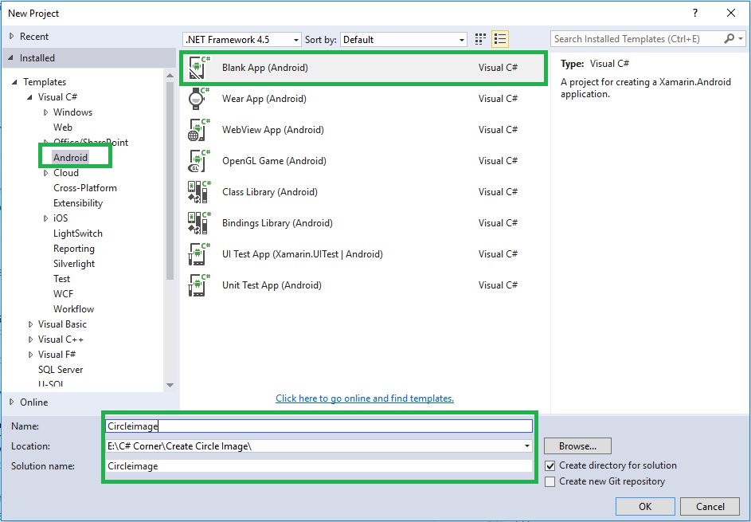751x522 pixels.
Task: Open the go online and find templates link
Action: click(x=365, y=398)
